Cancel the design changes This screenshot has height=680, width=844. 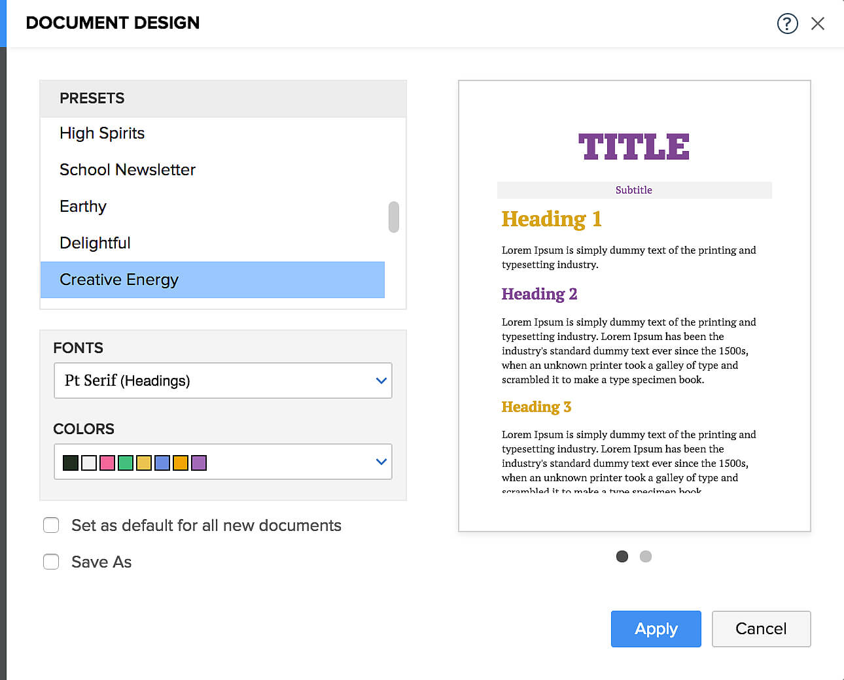(761, 629)
